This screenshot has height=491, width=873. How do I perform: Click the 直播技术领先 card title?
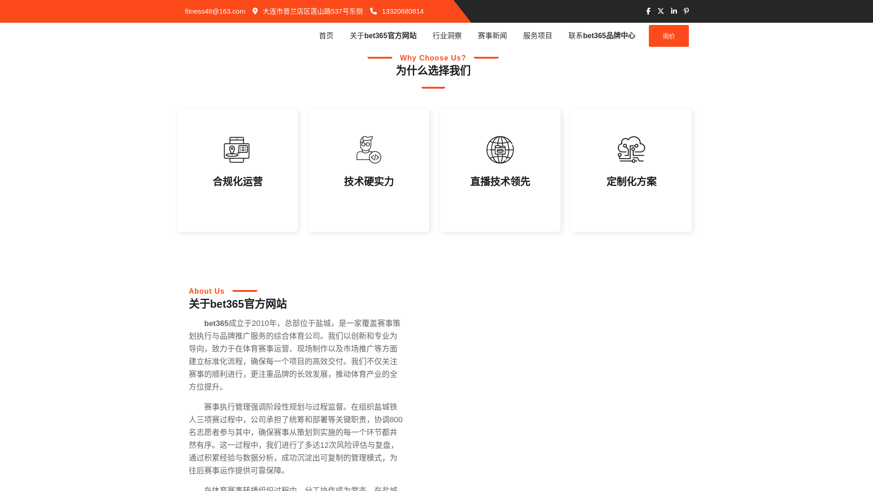[500, 181]
